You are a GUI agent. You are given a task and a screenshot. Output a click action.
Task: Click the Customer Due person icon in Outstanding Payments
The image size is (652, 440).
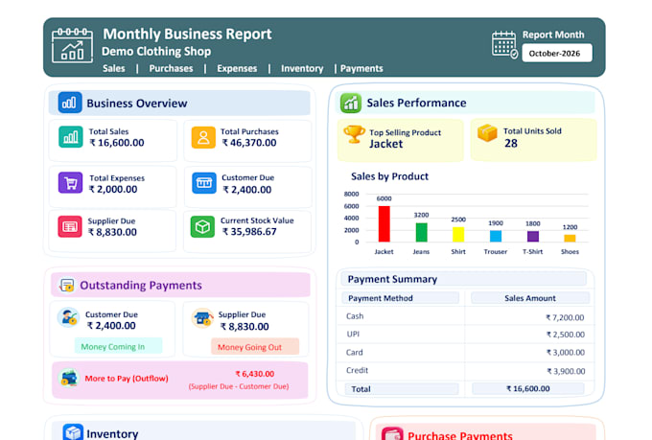click(x=69, y=317)
